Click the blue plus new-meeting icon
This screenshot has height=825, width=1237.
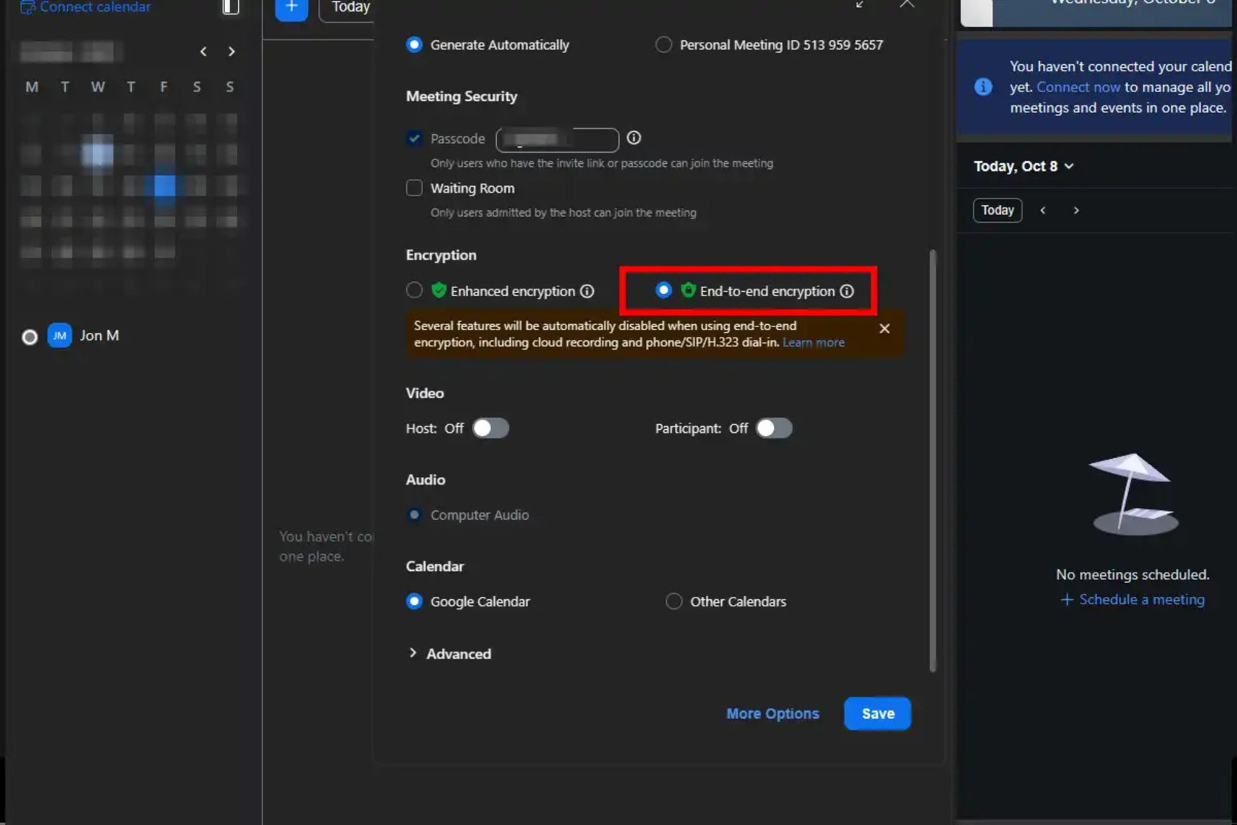click(291, 7)
